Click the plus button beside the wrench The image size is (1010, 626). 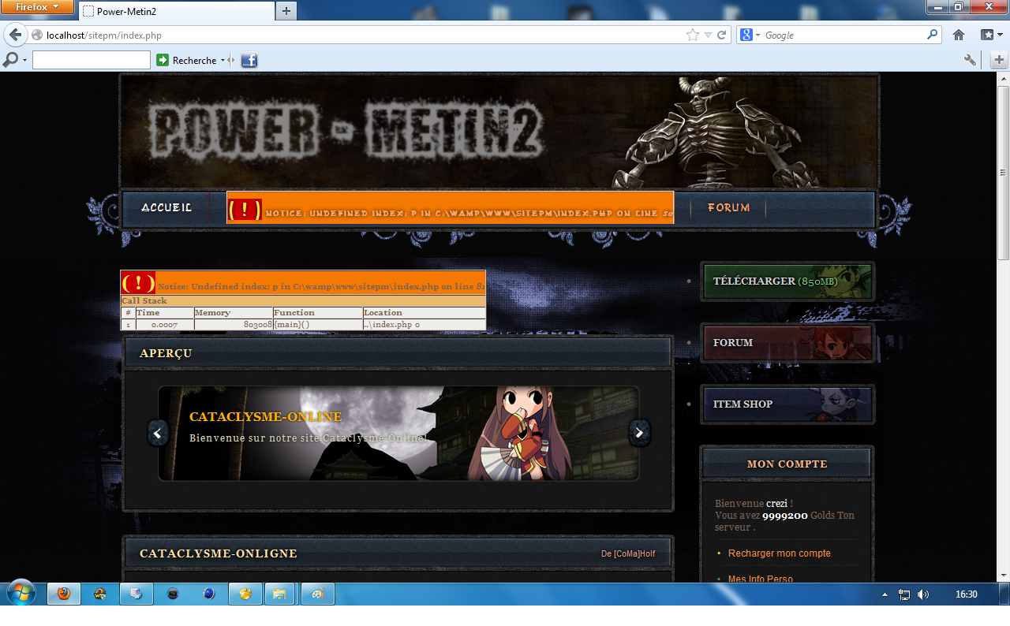coord(999,60)
